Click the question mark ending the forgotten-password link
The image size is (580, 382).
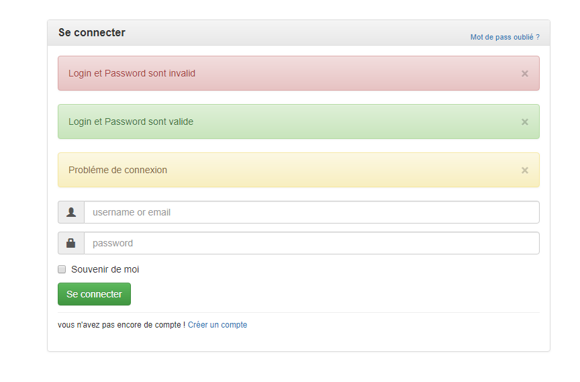538,38
